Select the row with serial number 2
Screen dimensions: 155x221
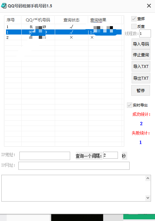(x=64, y=38)
